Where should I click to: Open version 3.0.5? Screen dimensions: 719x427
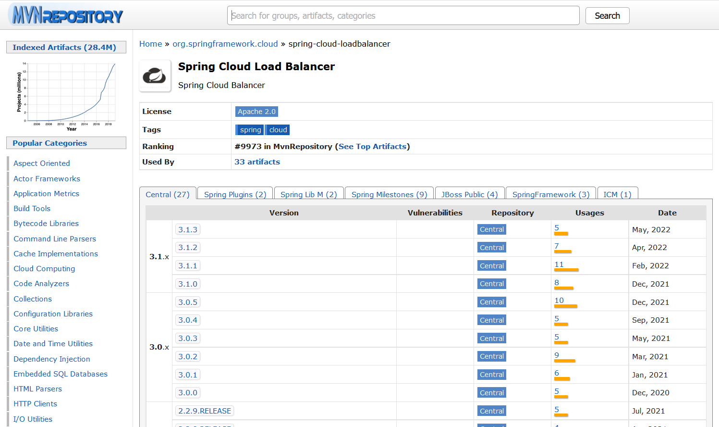pyautogui.click(x=188, y=302)
